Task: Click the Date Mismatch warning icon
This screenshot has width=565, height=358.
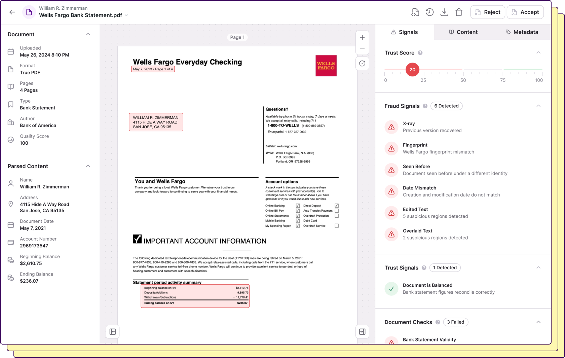Action: click(x=391, y=191)
